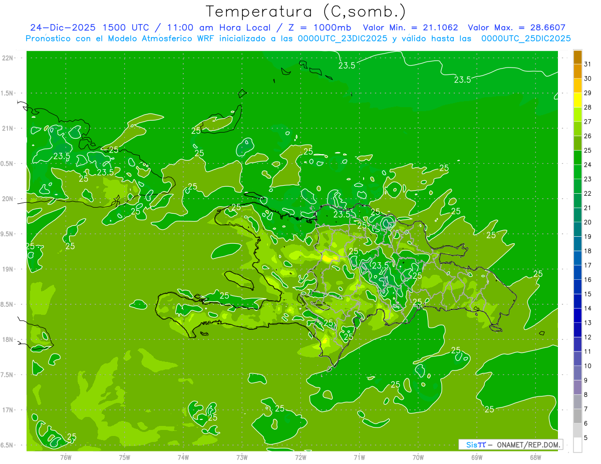Select the initialization time '0000UTC_23DIC2025'

[x=343, y=39]
